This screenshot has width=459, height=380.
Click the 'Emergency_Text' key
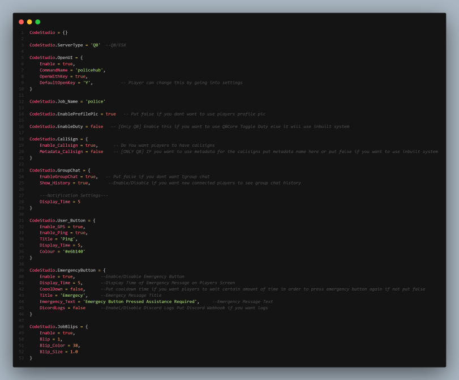coord(57,302)
